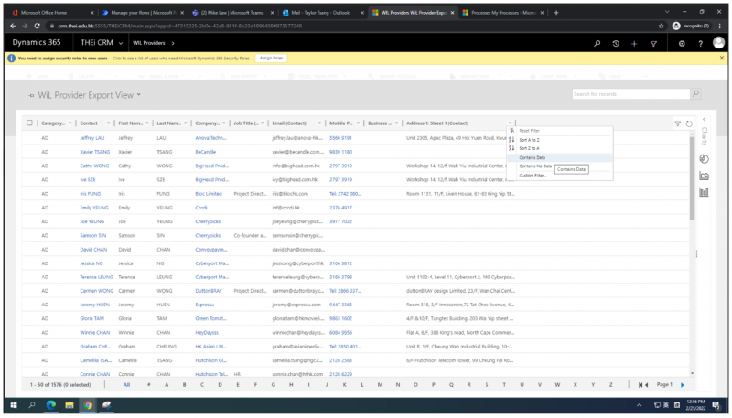Open the Windows Start menu

click(x=14, y=405)
